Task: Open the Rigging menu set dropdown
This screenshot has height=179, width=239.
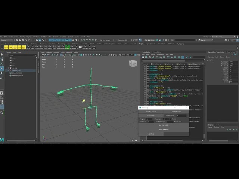Action: (x=7, y=40)
